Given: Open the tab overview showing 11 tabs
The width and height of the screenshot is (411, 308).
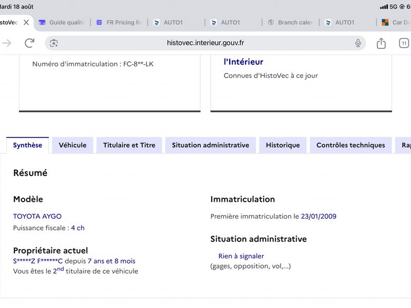Looking at the screenshot, I should 404,43.
